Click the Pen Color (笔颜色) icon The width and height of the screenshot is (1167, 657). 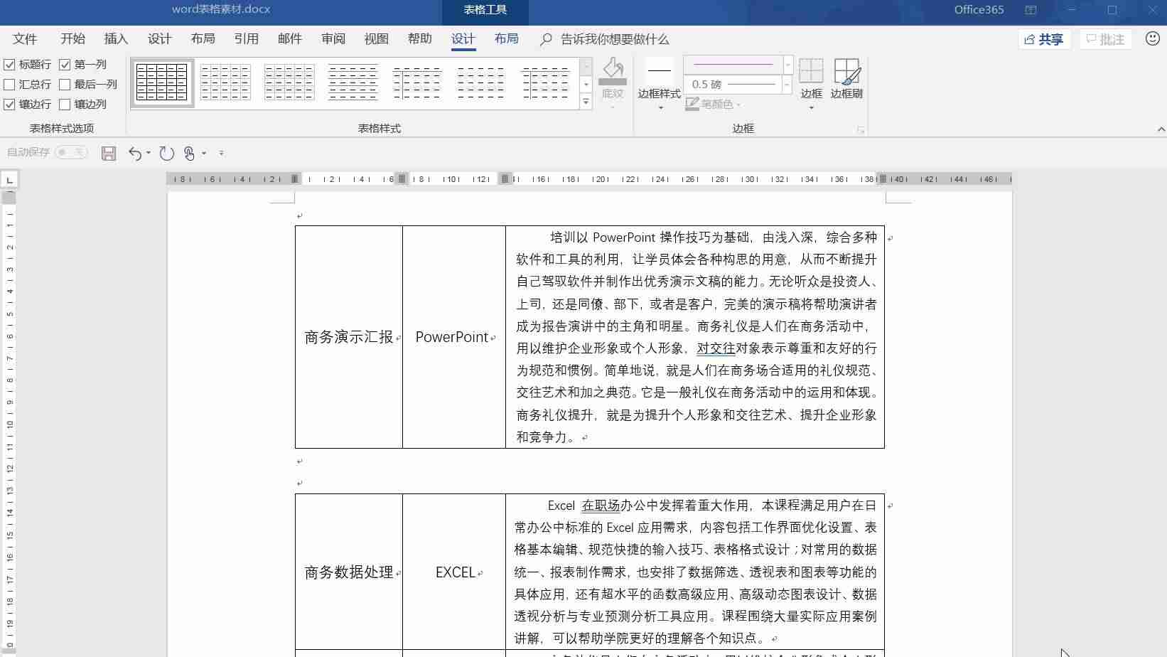[692, 104]
